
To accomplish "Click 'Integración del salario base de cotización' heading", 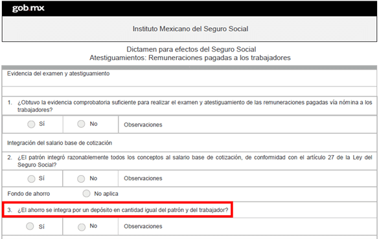I will coord(60,143).
